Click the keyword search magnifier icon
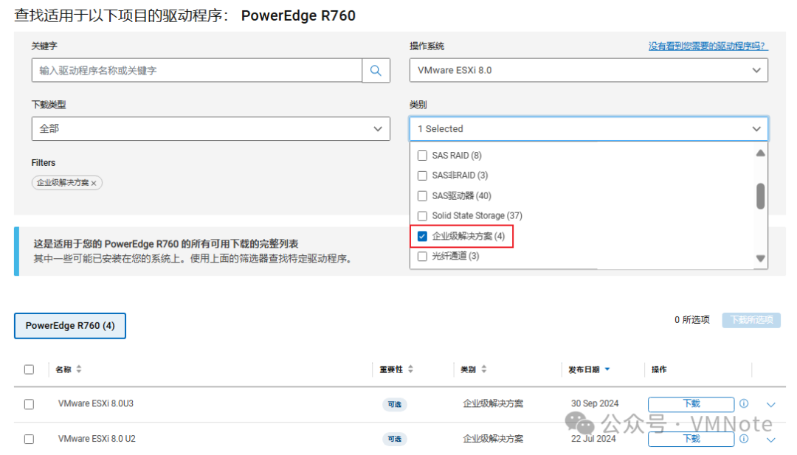Image resolution: width=797 pixels, height=455 pixels. click(376, 71)
